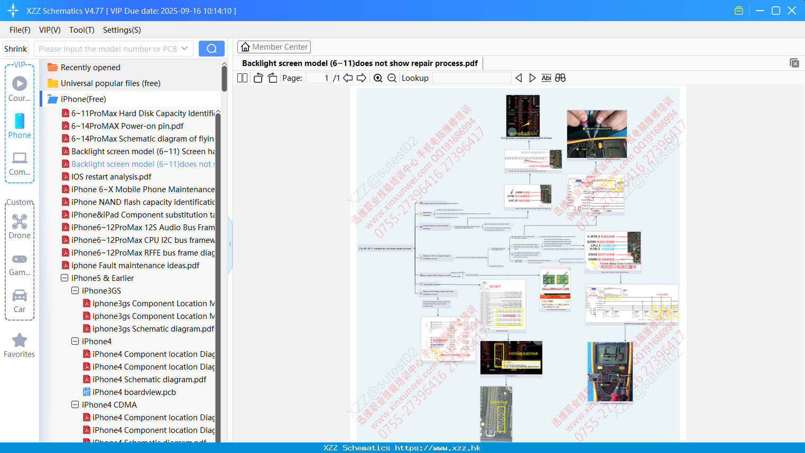Screen dimensions: 805x453
Task: Open 6~11ProMax Hard Disk Capacity file
Action: [x=138, y=114]
